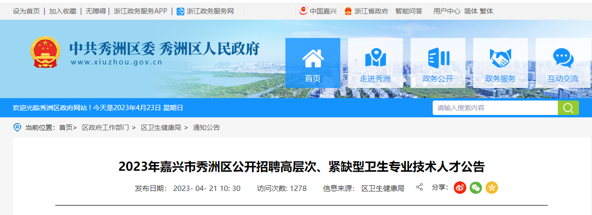The height and width of the screenshot is (215, 592).
Task: Open the 政务公开 document icon tile
Action: click(438, 63)
